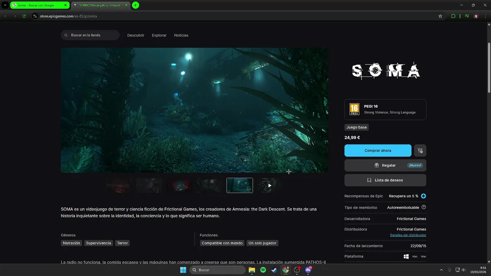Screen dimensions: 491x276
Task: Open the browser extensions puzzle icon
Action: coord(453,16)
